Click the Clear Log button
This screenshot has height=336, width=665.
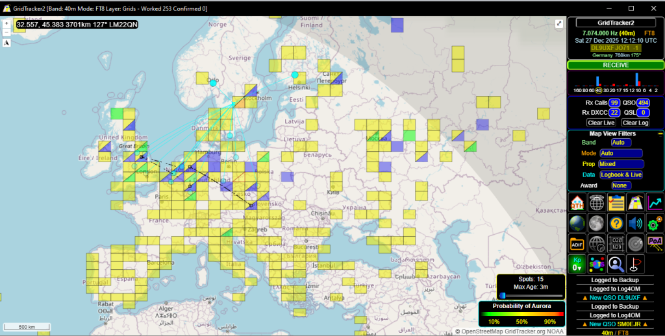635,123
